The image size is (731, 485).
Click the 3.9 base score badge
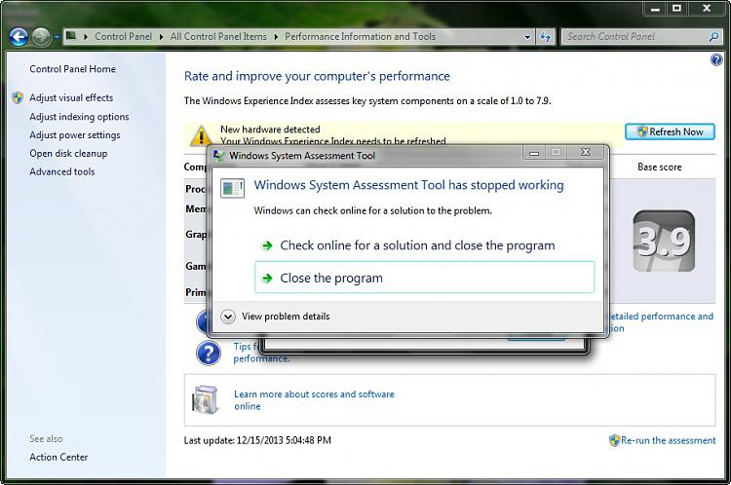[x=664, y=241]
